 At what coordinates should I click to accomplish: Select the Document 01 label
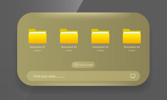pyautogui.click(x=38, y=47)
